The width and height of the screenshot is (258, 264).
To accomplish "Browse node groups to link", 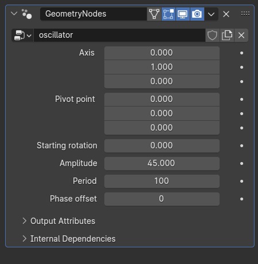I will [x=23, y=36].
